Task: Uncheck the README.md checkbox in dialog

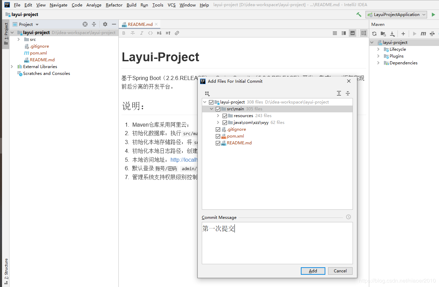Action: click(218, 143)
